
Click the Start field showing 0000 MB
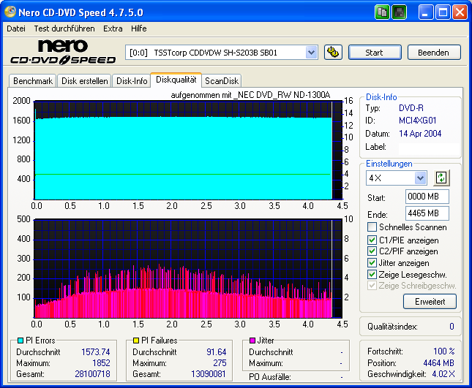[x=427, y=197]
